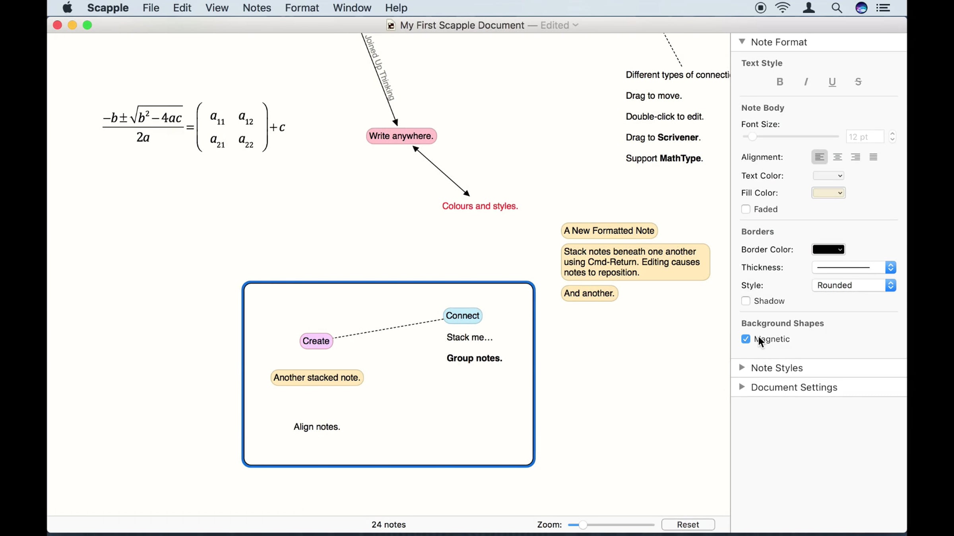Open the border Style dropdown
This screenshot has width=954, height=536.
(854, 285)
